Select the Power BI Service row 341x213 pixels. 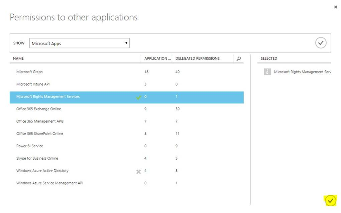127,146
